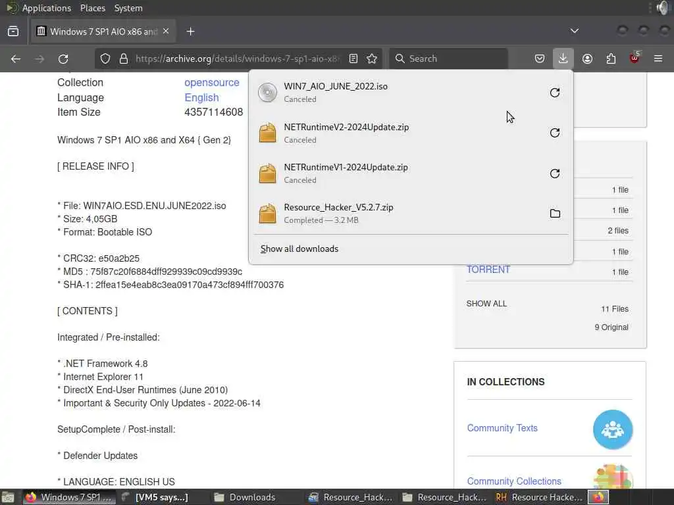Click the Resource_Hacker_V5.2.7.zip package icon
Image resolution: width=674 pixels, height=505 pixels.
[x=267, y=214]
